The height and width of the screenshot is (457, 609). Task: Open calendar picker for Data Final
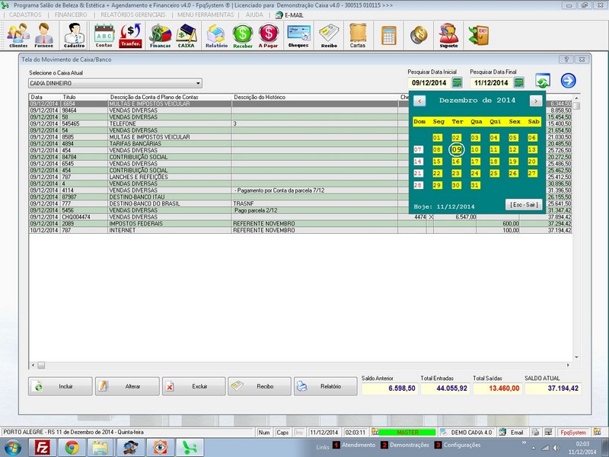(518, 82)
